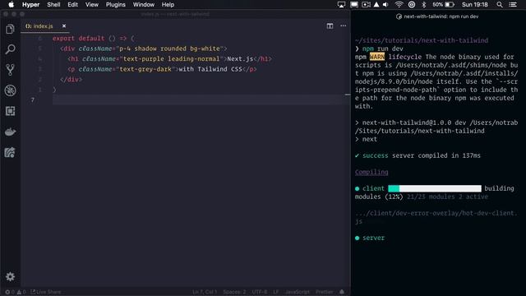The image size is (526, 296).
Task: Click the display icon next to AirPlay
Action: coord(354,5)
